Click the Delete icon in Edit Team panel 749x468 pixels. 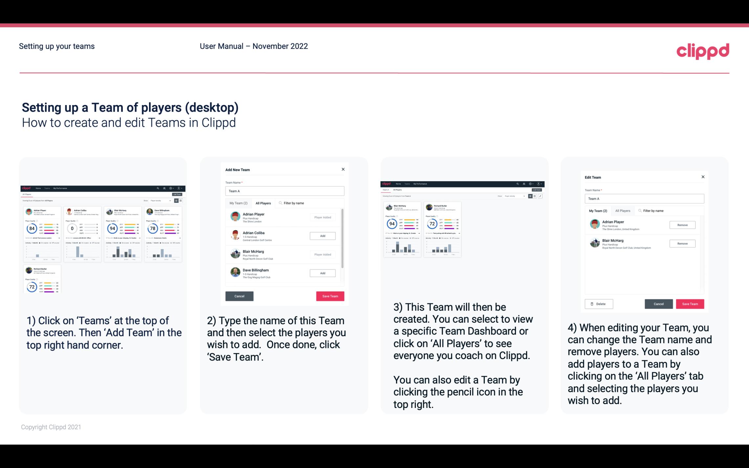point(598,304)
